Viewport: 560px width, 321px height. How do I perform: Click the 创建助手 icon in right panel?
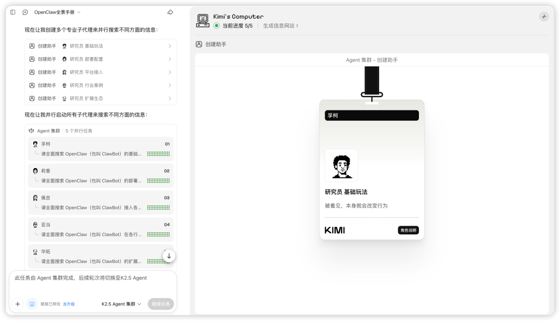click(x=199, y=44)
